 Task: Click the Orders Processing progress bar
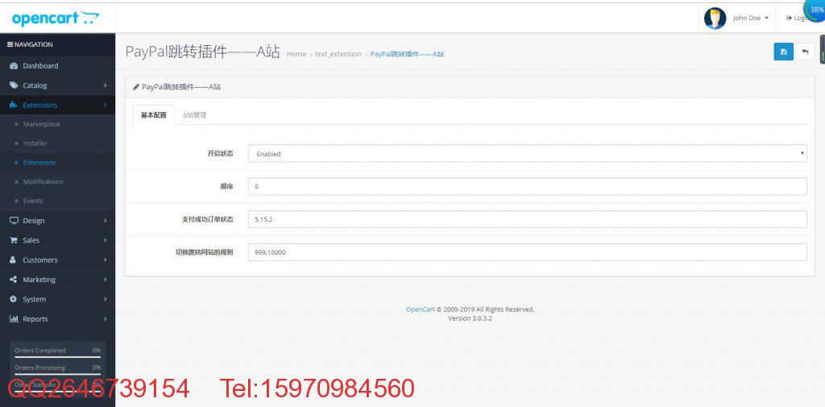[x=57, y=374]
